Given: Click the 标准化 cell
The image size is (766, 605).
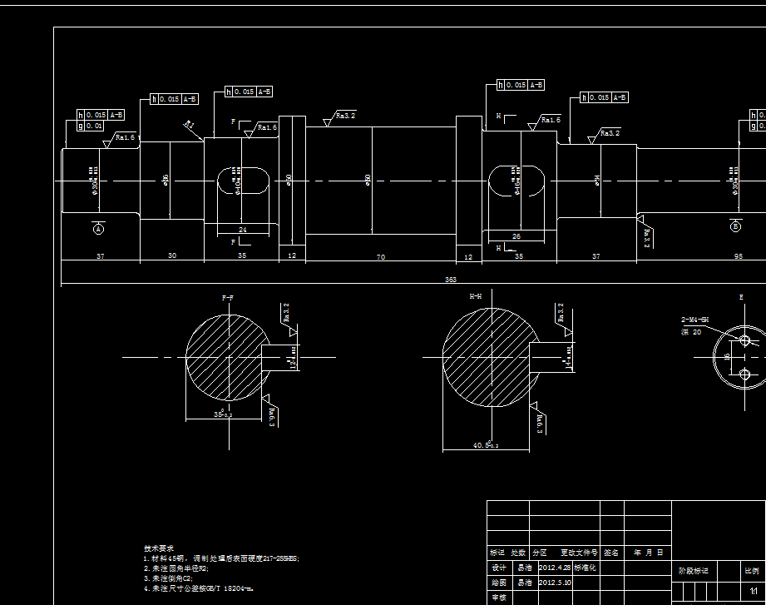Looking at the screenshot, I should tap(586, 568).
